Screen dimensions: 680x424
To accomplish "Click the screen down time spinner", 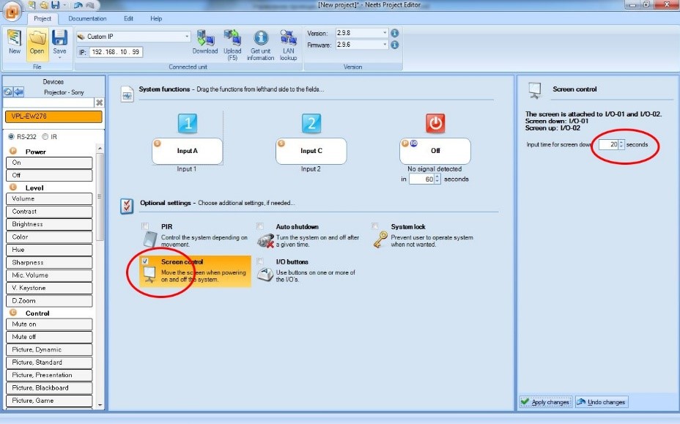I will (621, 144).
